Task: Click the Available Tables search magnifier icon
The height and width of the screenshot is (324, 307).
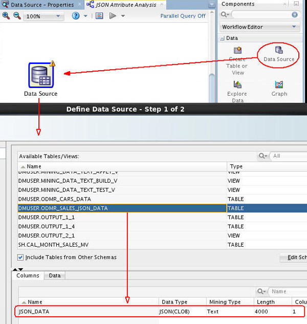Action: pos(263,156)
